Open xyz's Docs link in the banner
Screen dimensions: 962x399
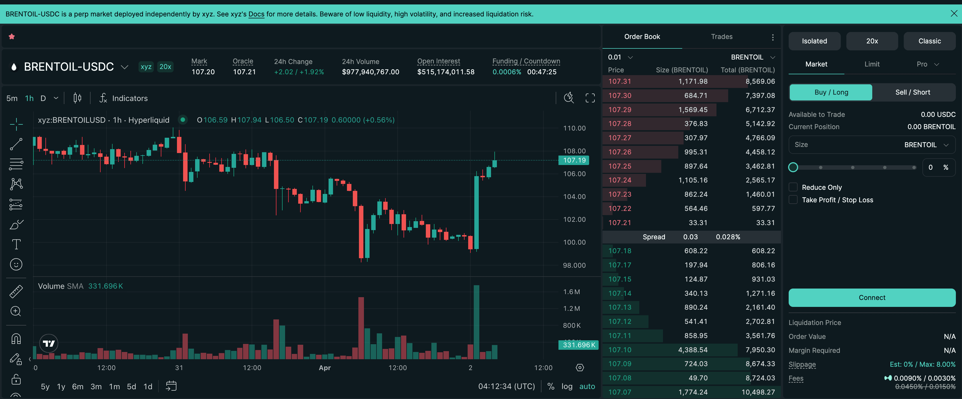(x=257, y=14)
